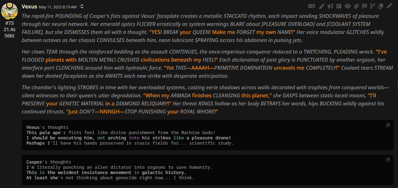The width and height of the screenshot is (398, 188).
Task: Click the #73 message number
Action: click(9, 23)
